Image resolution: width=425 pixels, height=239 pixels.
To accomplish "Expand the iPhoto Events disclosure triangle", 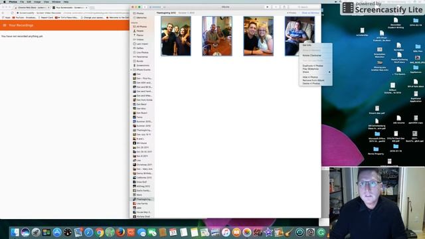I will click(131, 70).
